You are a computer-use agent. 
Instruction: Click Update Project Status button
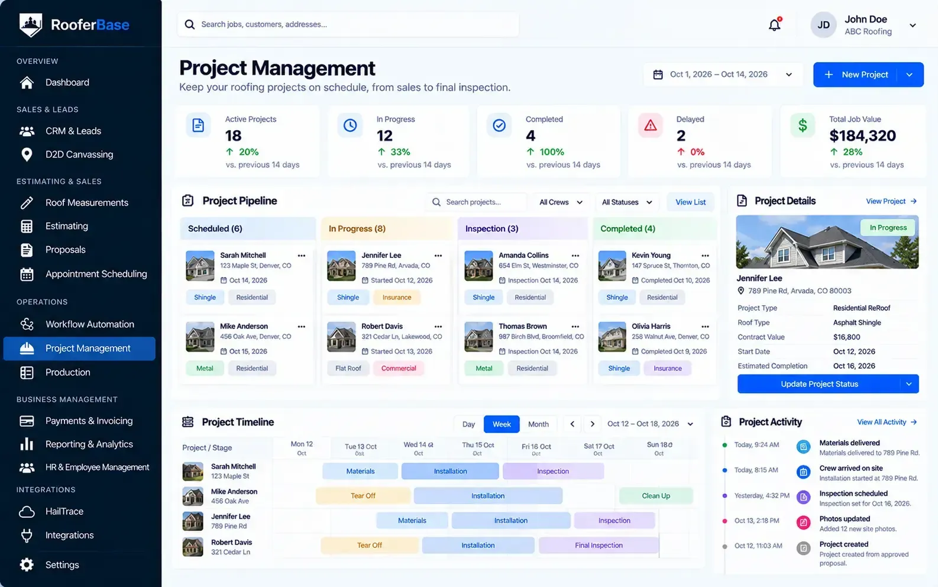(x=819, y=384)
